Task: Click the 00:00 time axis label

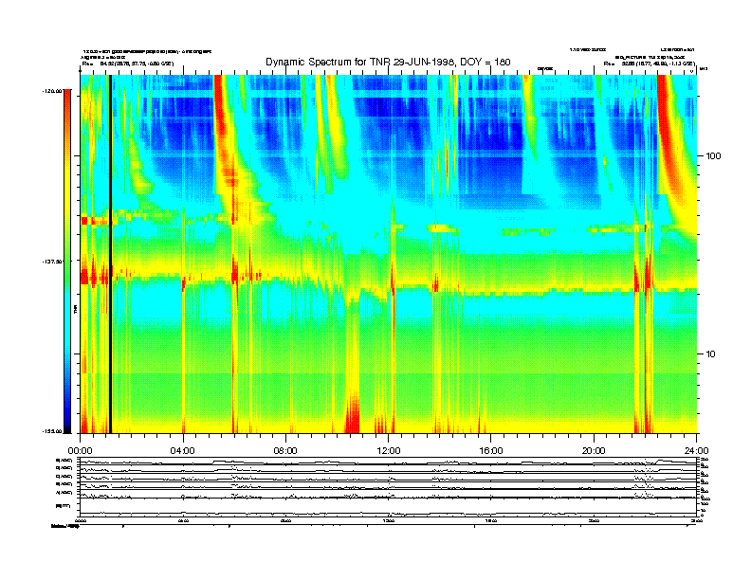Action: [x=80, y=451]
